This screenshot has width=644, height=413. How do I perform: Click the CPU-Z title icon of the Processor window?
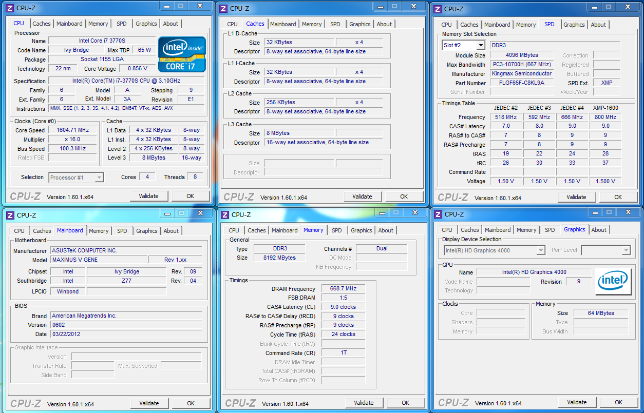click(x=9, y=8)
